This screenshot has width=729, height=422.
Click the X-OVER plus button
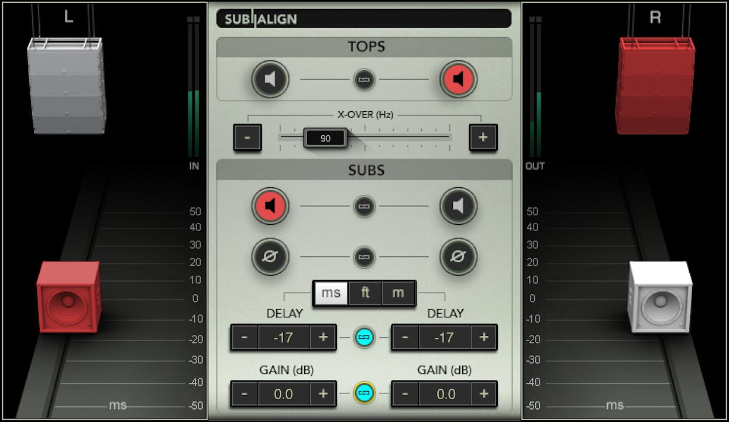(x=482, y=137)
